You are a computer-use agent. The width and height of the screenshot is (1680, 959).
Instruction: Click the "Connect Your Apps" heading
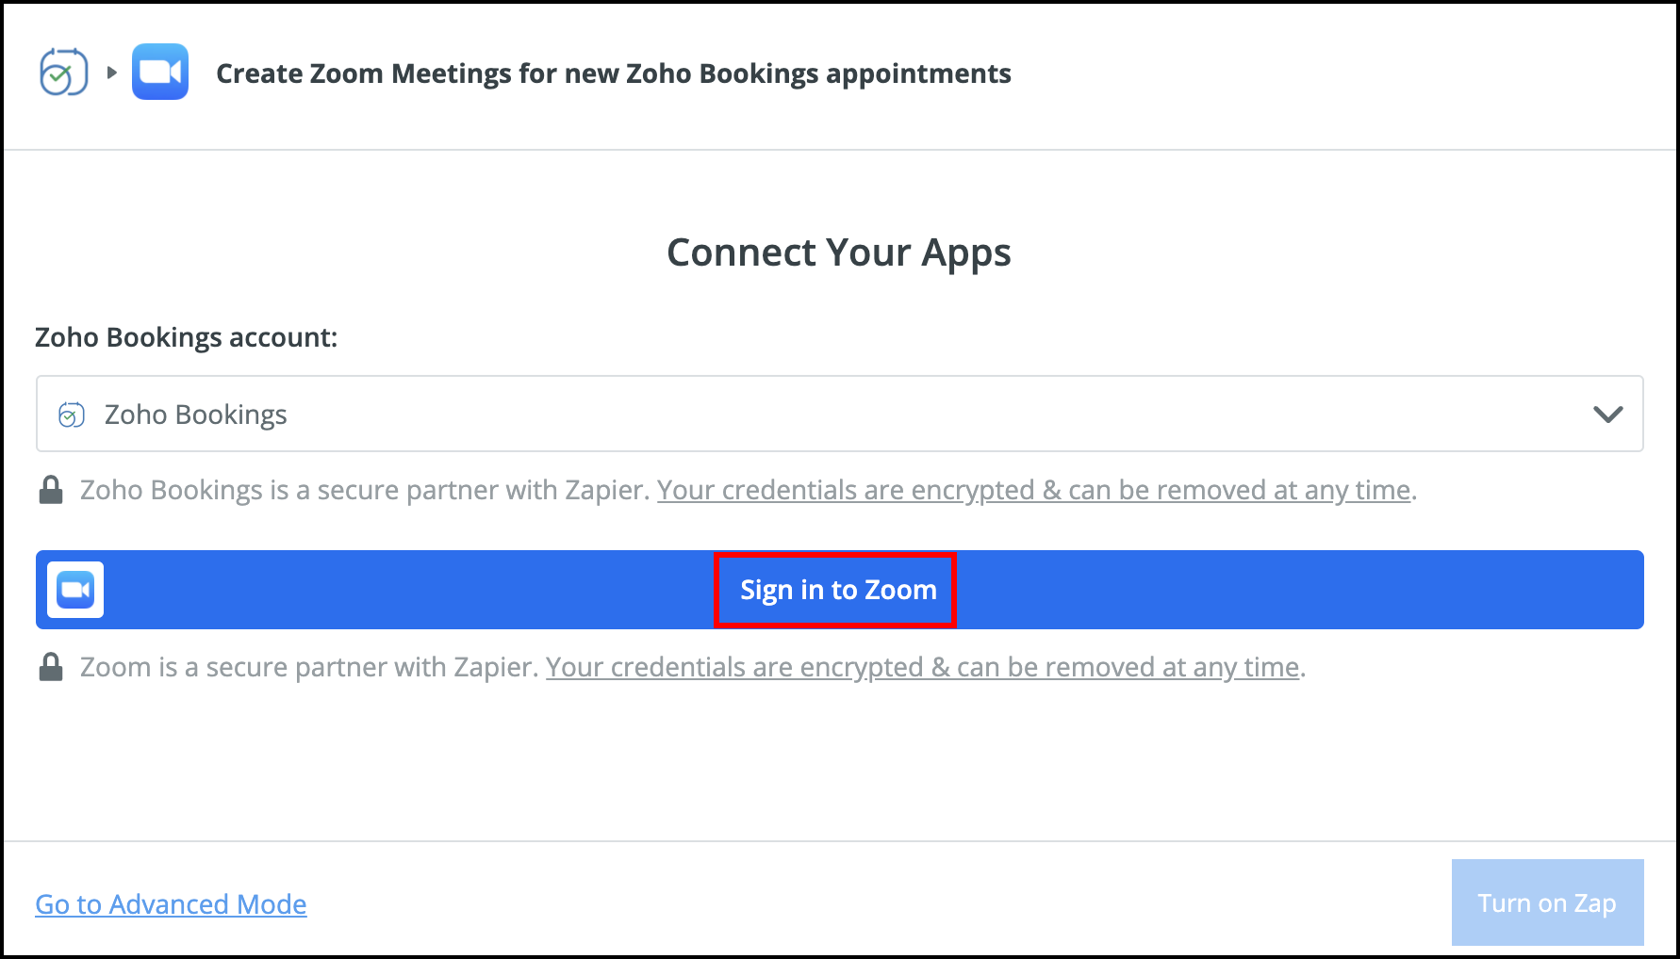click(x=839, y=252)
